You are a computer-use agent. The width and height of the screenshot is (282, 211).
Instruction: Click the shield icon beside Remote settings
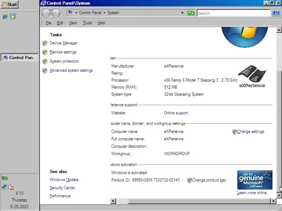point(45,52)
